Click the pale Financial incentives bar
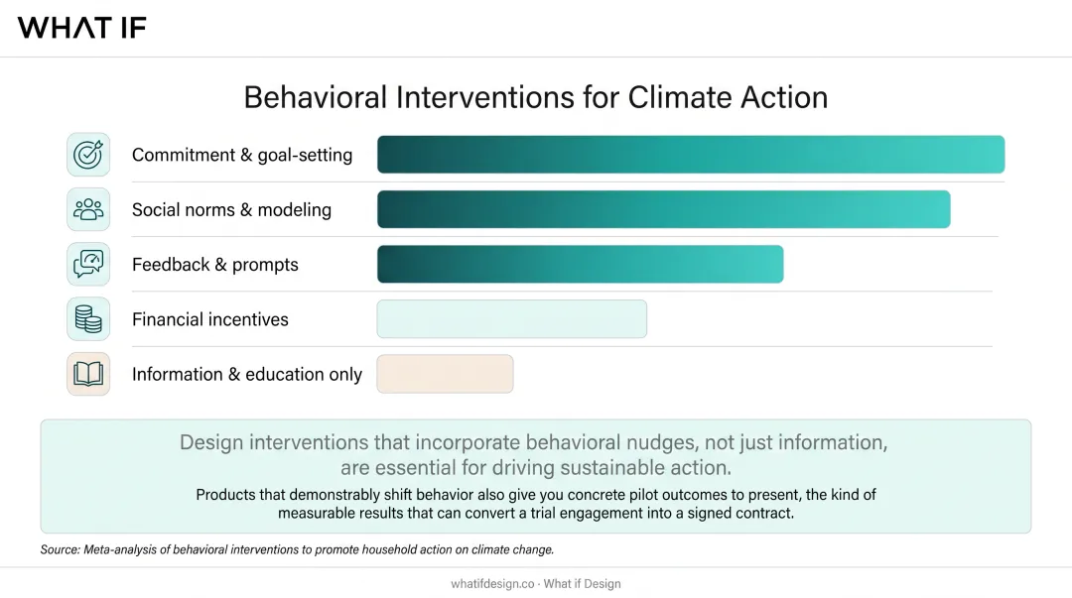 click(511, 319)
